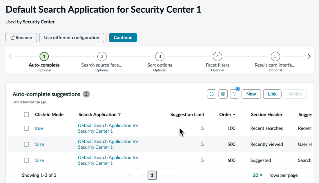The height and width of the screenshot is (183, 319).
Task: Jump to last page of results
Action: (173, 175)
